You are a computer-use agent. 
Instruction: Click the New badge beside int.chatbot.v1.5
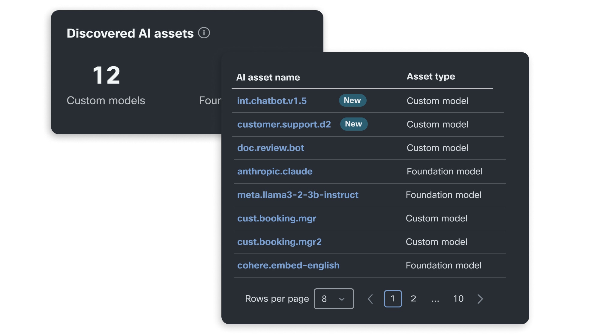(352, 101)
